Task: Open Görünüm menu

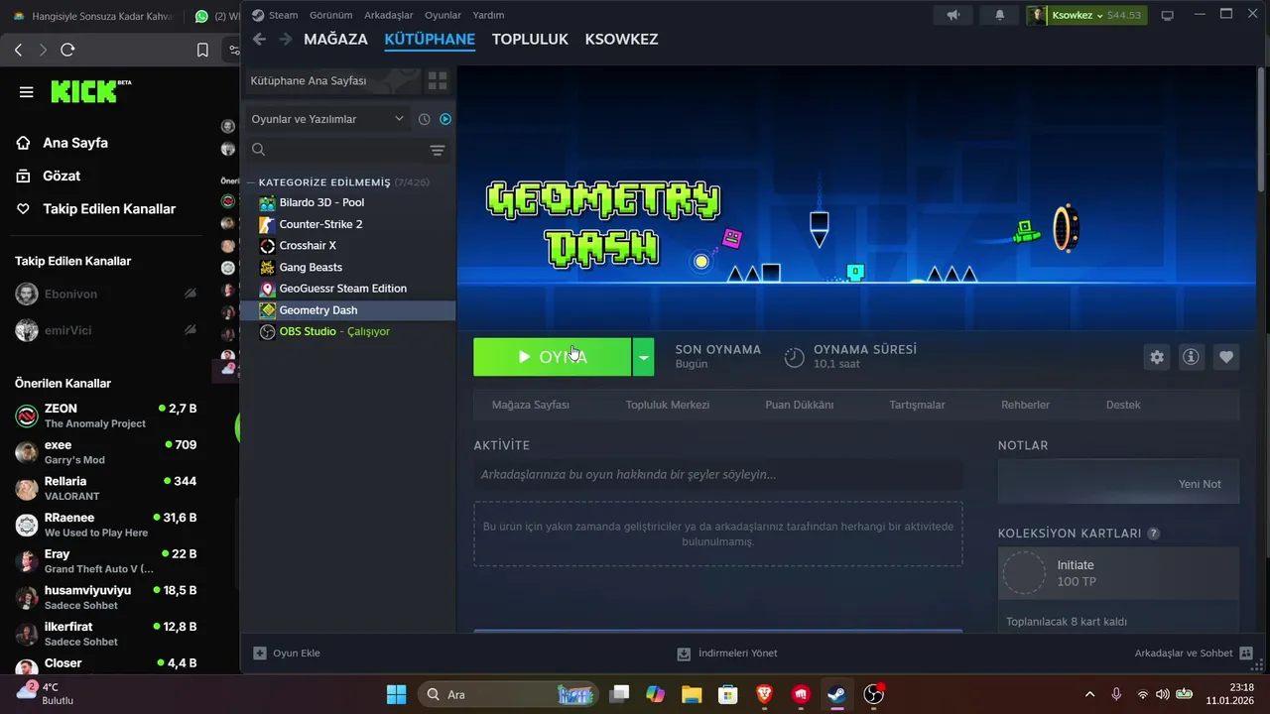Action: point(330,15)
